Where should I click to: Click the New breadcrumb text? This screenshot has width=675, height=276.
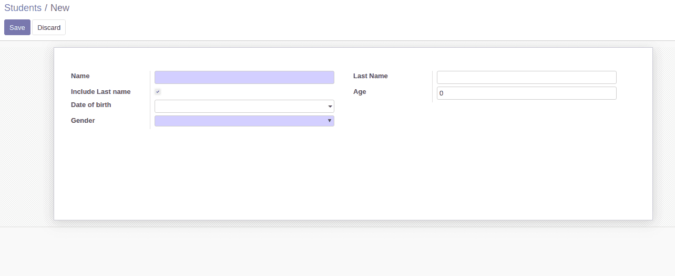click(x=60, y=8)
